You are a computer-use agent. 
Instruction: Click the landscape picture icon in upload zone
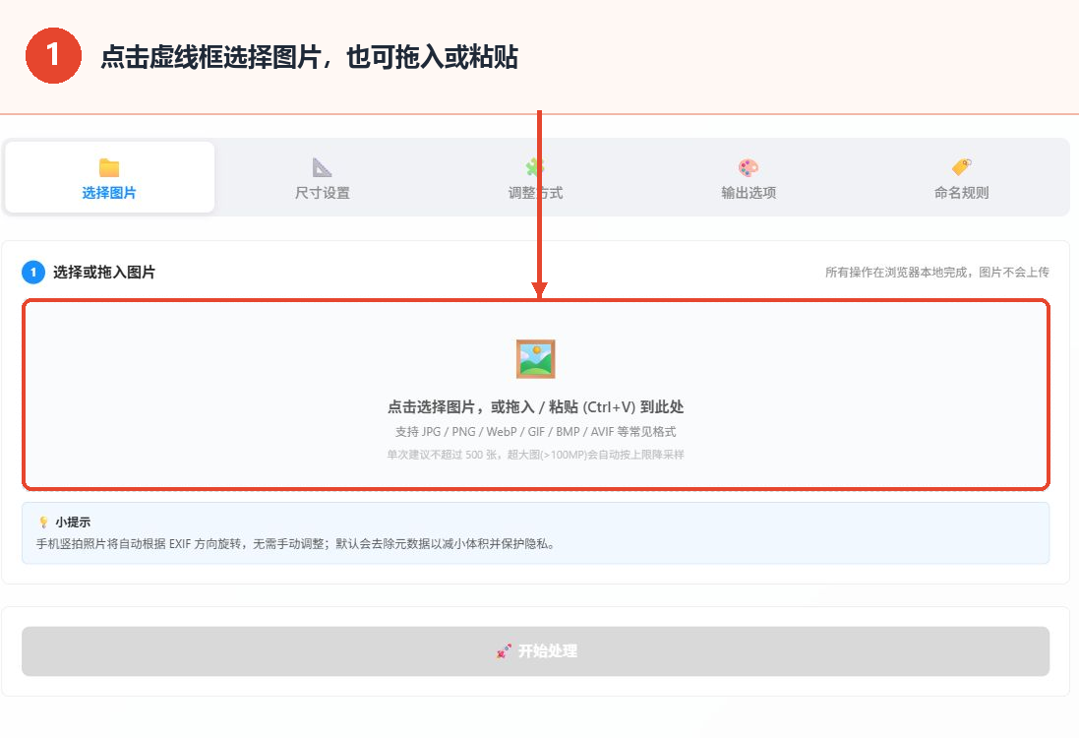(535, 359)
